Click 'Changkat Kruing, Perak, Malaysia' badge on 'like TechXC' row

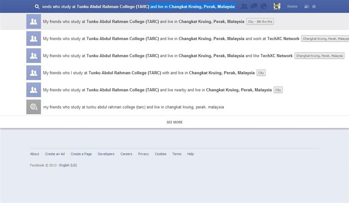(319, 56)
